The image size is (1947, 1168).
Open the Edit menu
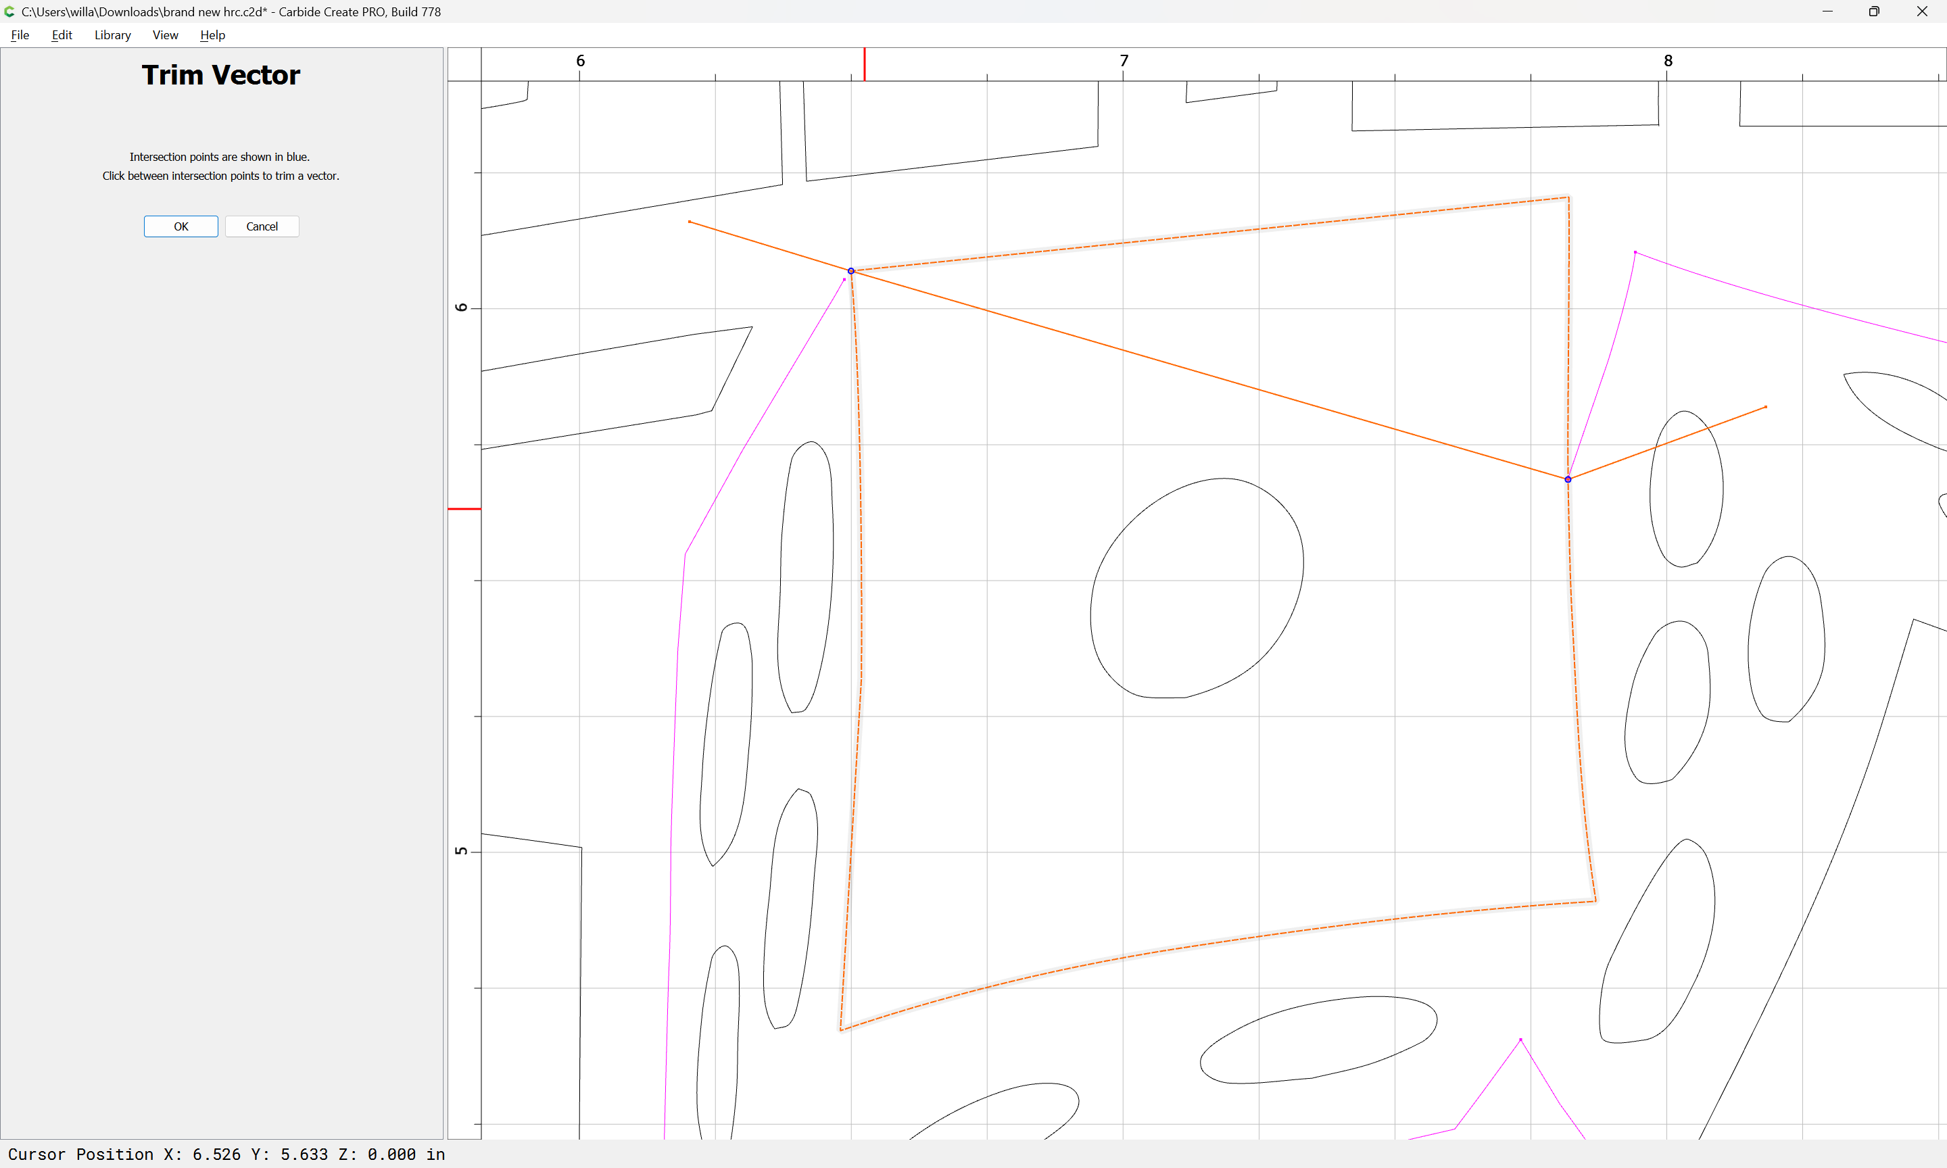coord(62,34)
